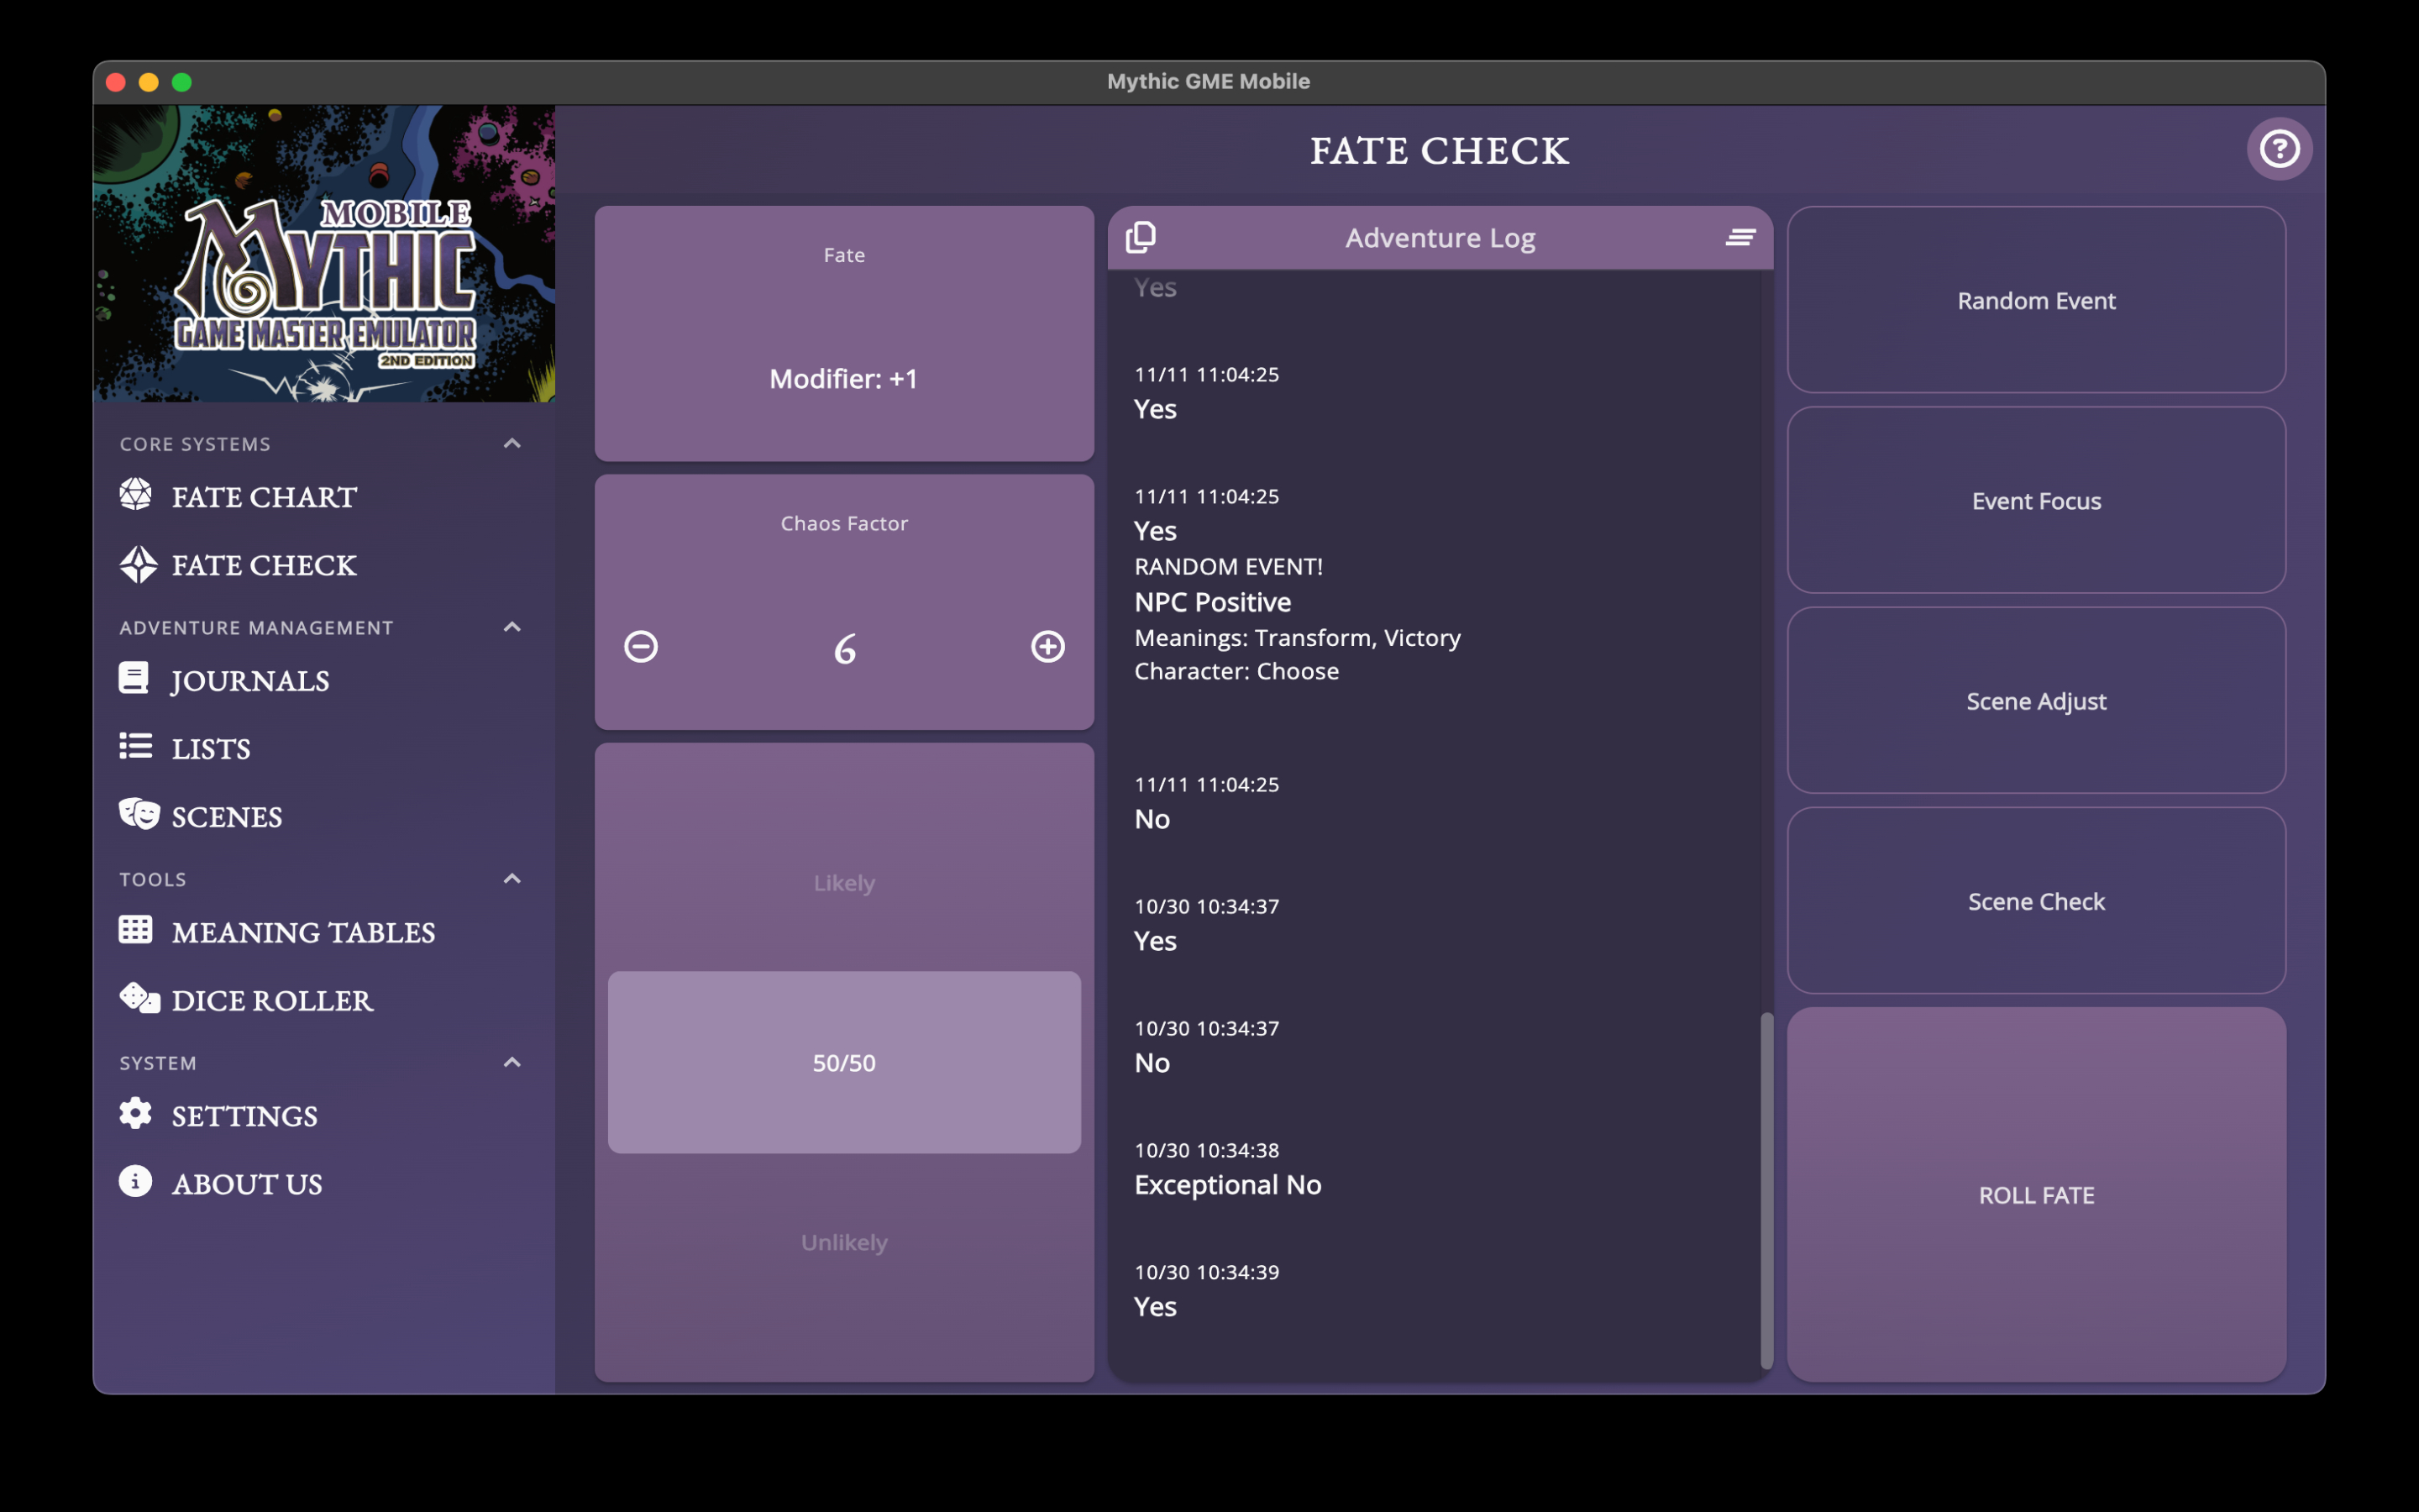Click the Dice Roller dice icon
The image size is (2419, 1512).
(138, 999)
